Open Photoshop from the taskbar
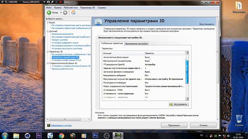The height and width of the screenshot is (139, 248). [x=95, y=136]
